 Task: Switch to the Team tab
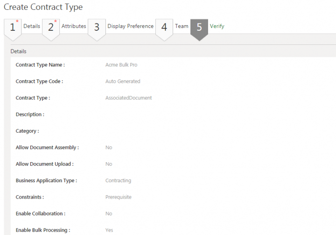point(182,26)
